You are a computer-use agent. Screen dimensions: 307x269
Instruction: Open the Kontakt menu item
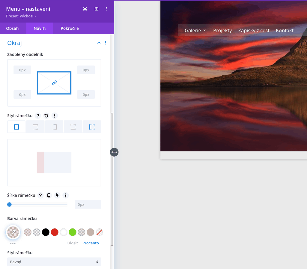[x=285, y=30]
